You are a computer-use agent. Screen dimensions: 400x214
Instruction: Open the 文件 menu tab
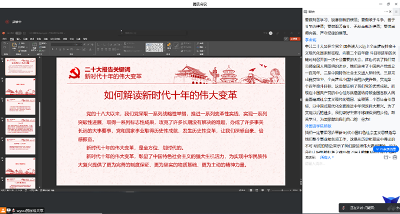pos(5,39)
